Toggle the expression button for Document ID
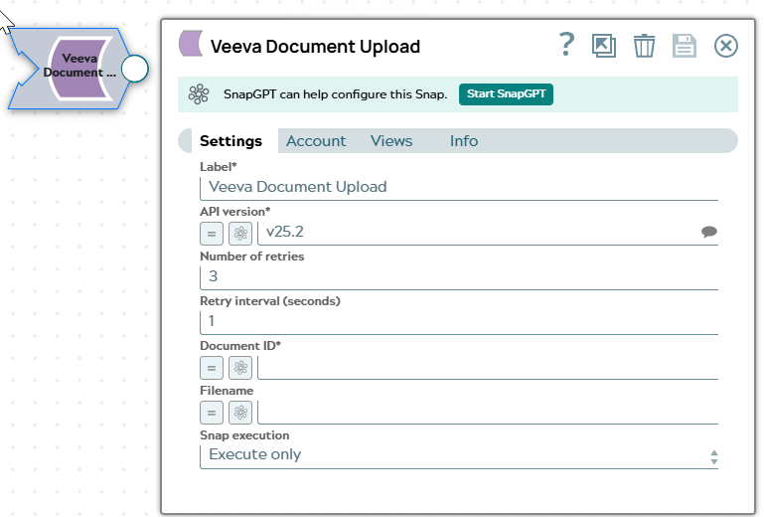The image size is (764, 517). click(x=212, y=368)
